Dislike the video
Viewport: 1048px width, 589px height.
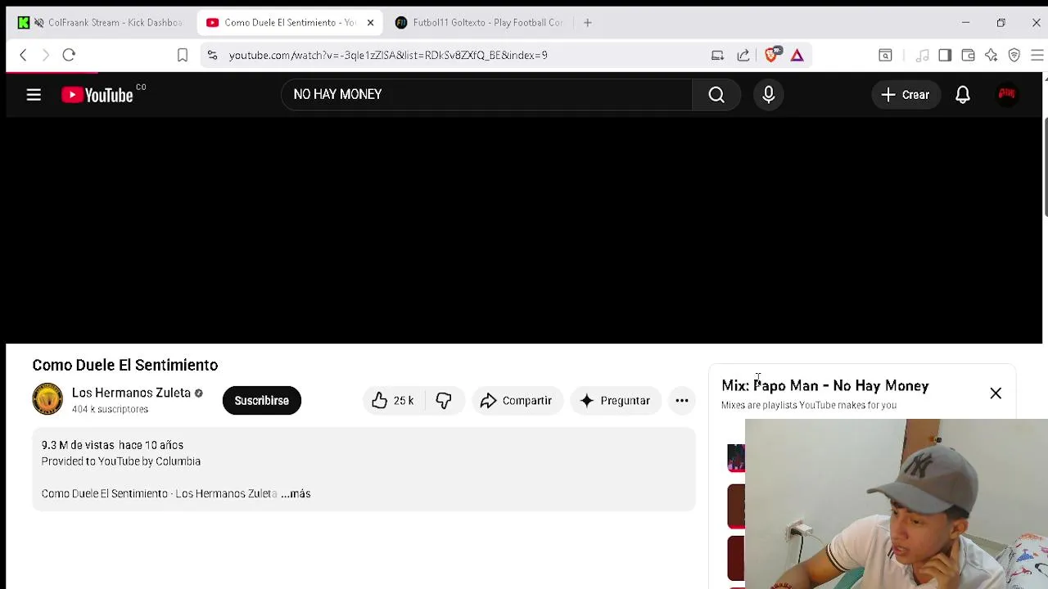pyautogui.click(x=444, y=401)
